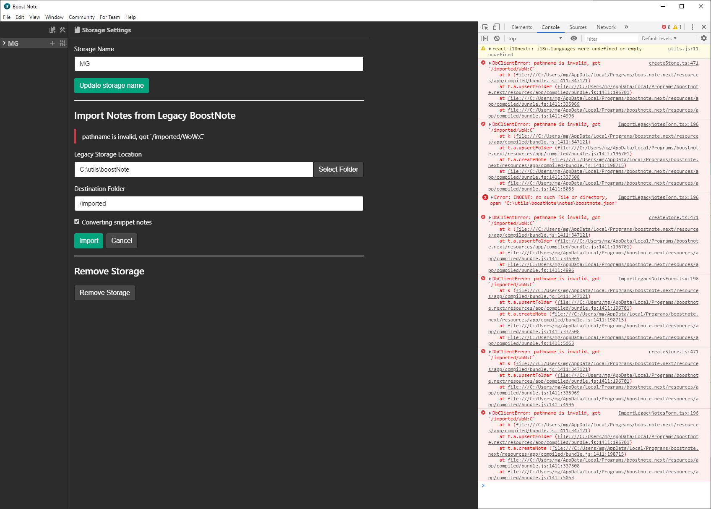
Task: Click 'Import Notes from Legacy BoostNote' heading
Action: [x=155, y=115]
